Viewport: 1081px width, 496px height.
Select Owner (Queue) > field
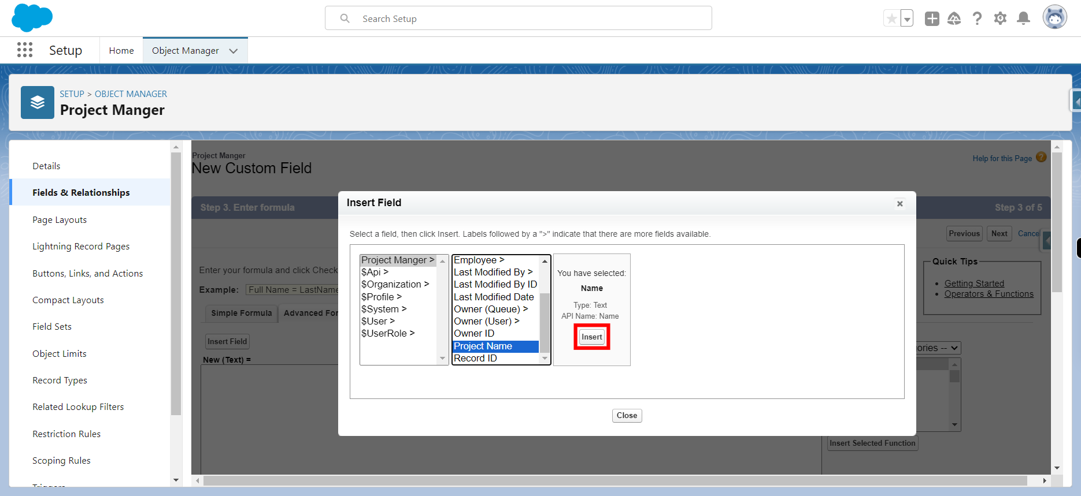tap(496, 309)
